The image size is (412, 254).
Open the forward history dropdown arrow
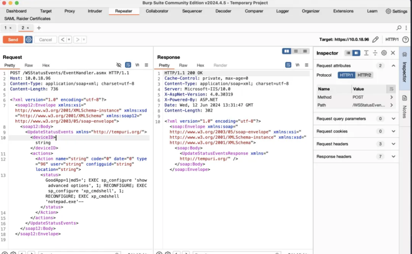[x=84, y=40]
